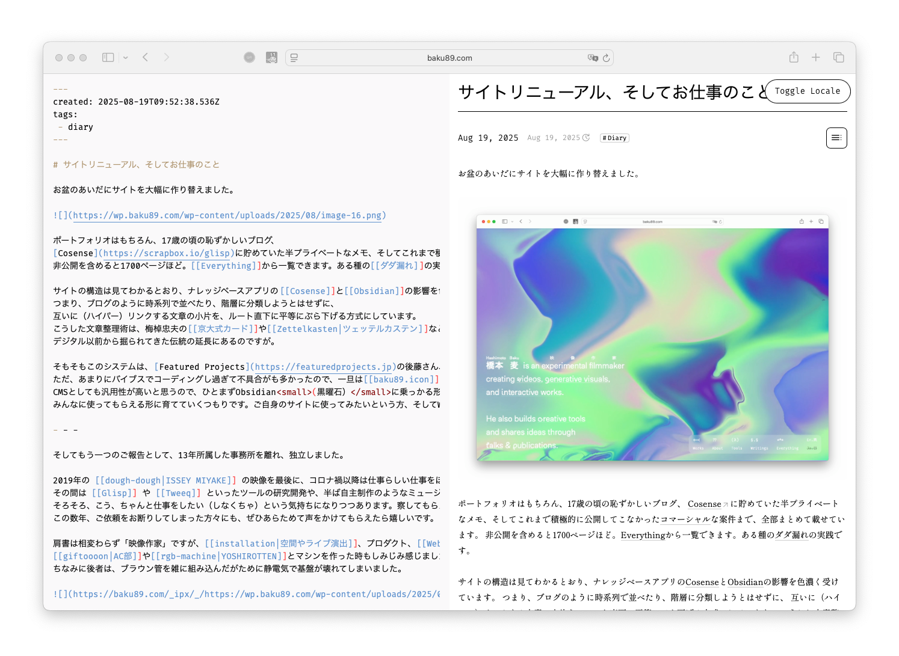This screenshot has width=899, height=656.
Task: Click the image-16.png URL in the markdown source
Action: tap(227, 215)
